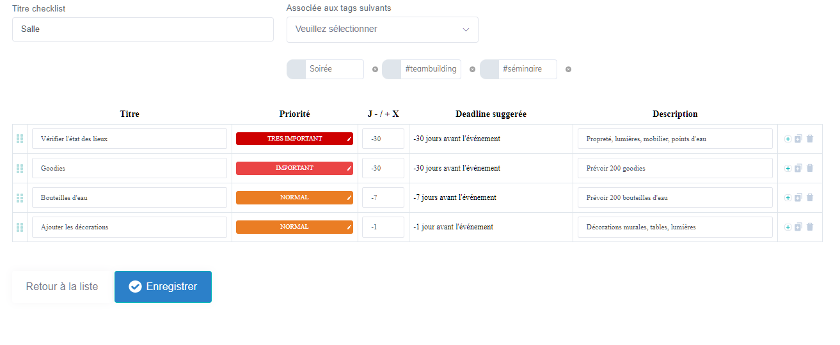Duplicate the 'Ajouter les décorations' row
The image size is (840, 345).
point(798,227)
